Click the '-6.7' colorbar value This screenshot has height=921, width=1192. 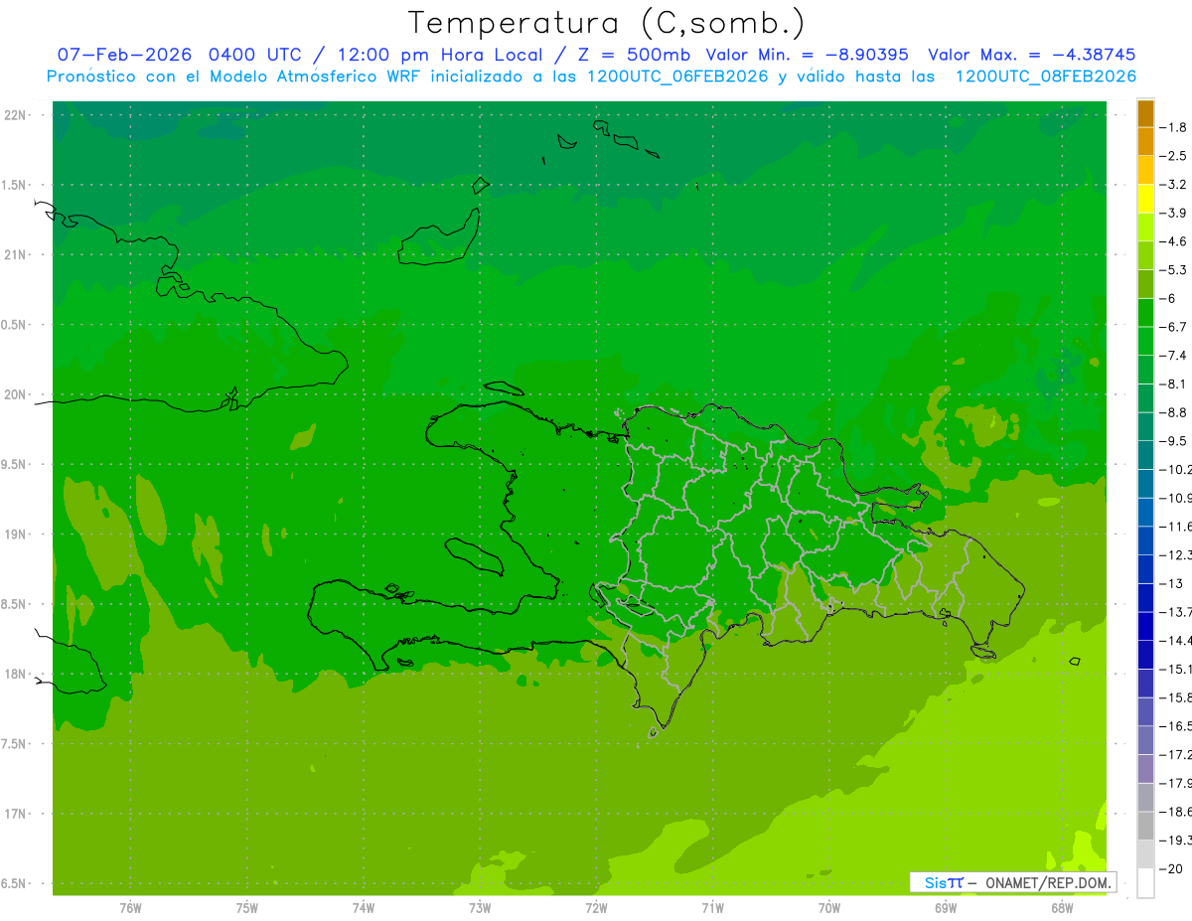point(1173,327)
